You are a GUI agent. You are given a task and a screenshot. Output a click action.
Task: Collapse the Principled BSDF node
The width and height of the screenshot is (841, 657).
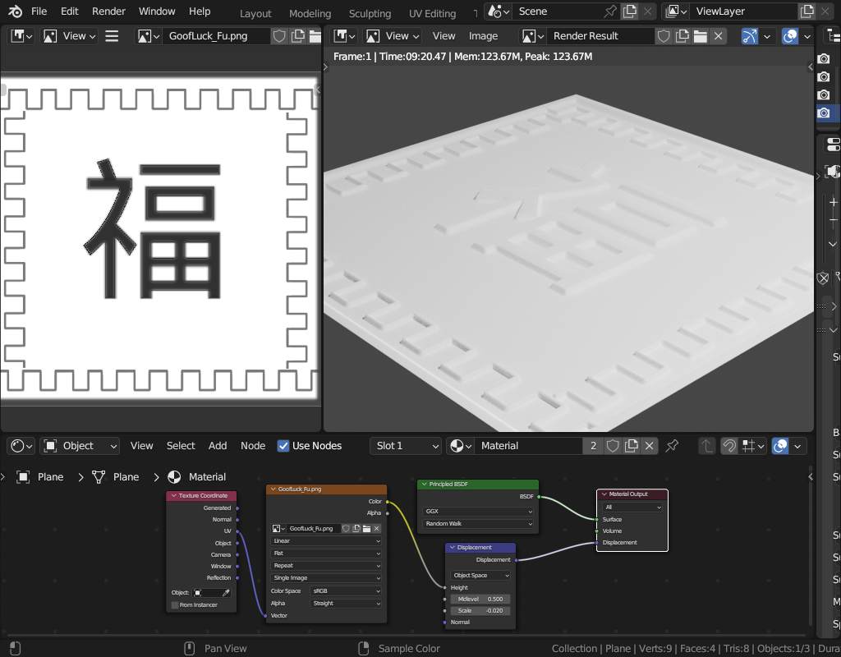[425, 484]
